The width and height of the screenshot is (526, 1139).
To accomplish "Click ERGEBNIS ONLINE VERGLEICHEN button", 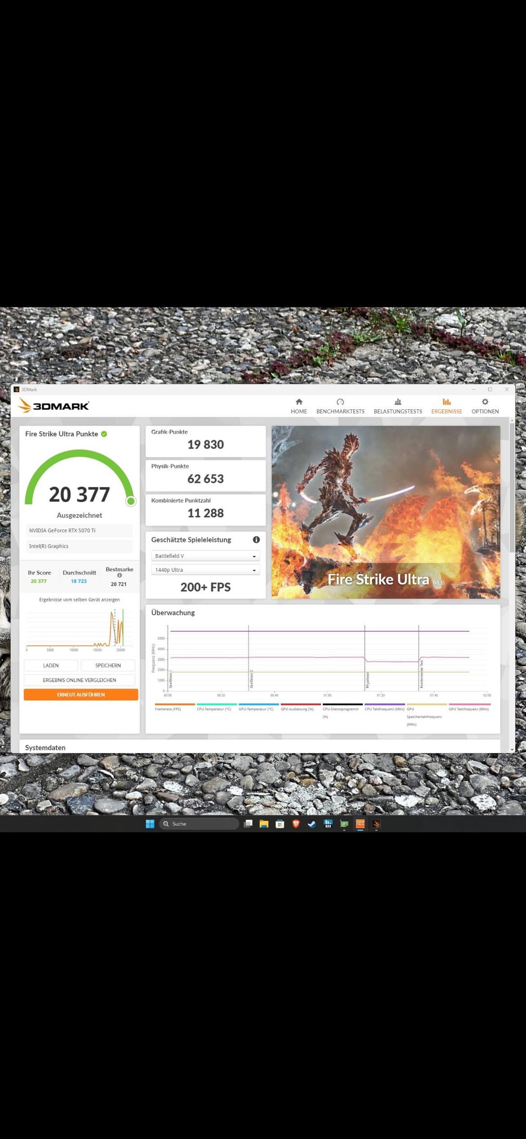I will coord(79,680).
